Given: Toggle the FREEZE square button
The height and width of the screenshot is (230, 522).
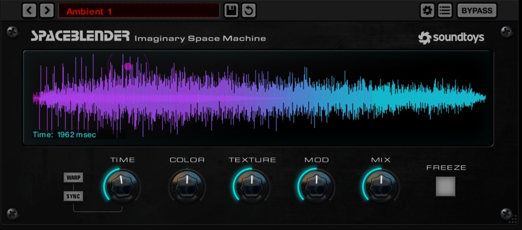Looking at the screenshot, I should pos(446,186).
